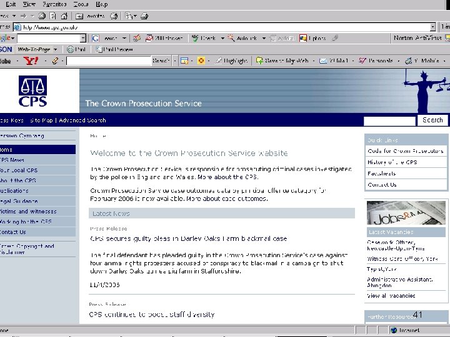
Task: Expand the spell Check dropdown arrow
Action: [222, 38]
